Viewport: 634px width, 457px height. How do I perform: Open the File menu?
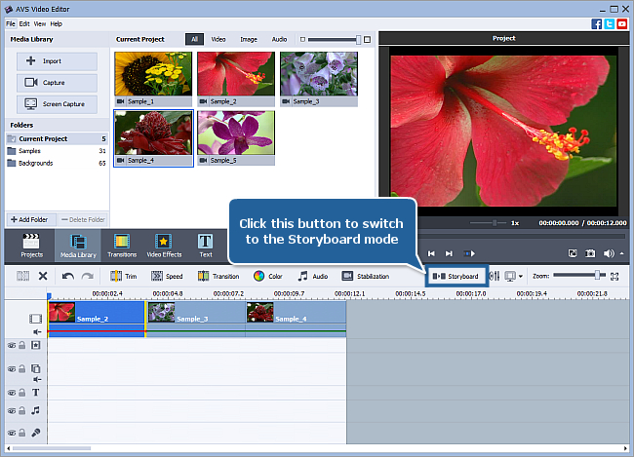(11, 23)
